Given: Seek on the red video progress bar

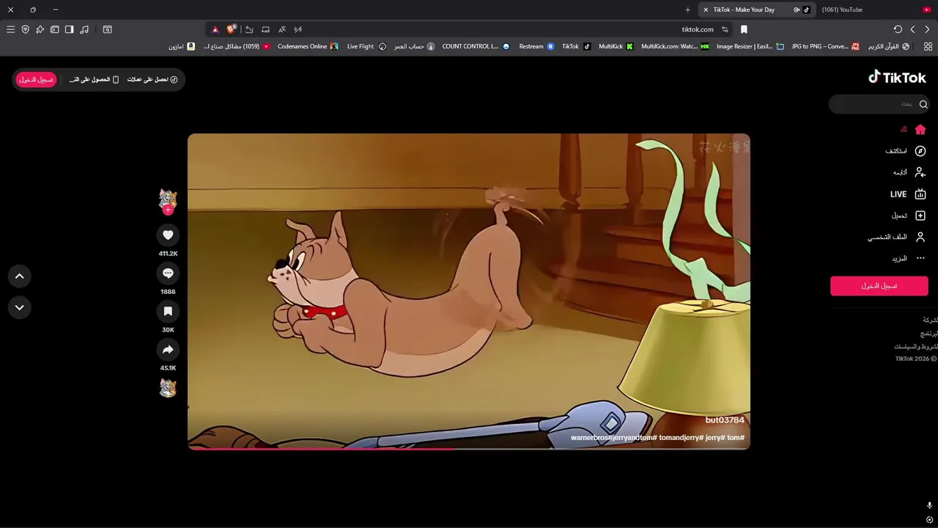Looking at the screenshot, I should pyautogui.click(x=469, y=448).
